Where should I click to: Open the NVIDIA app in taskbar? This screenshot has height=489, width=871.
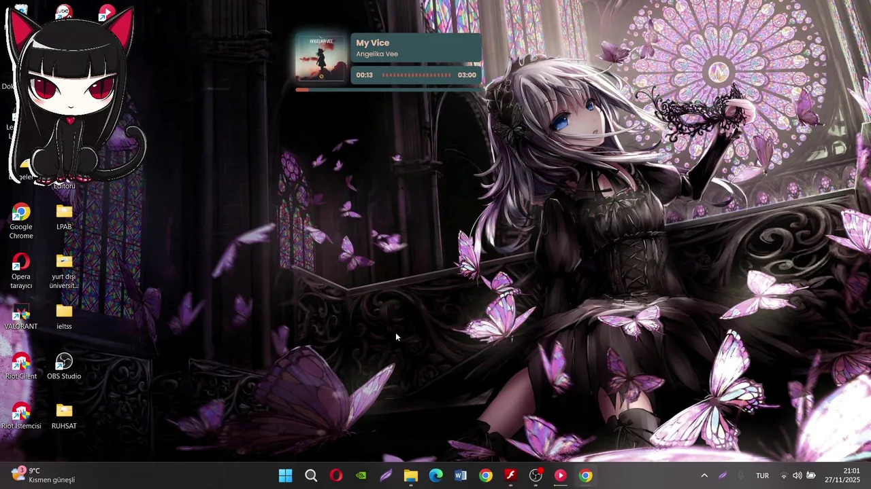pyautogui.click(x=361, y=475)
